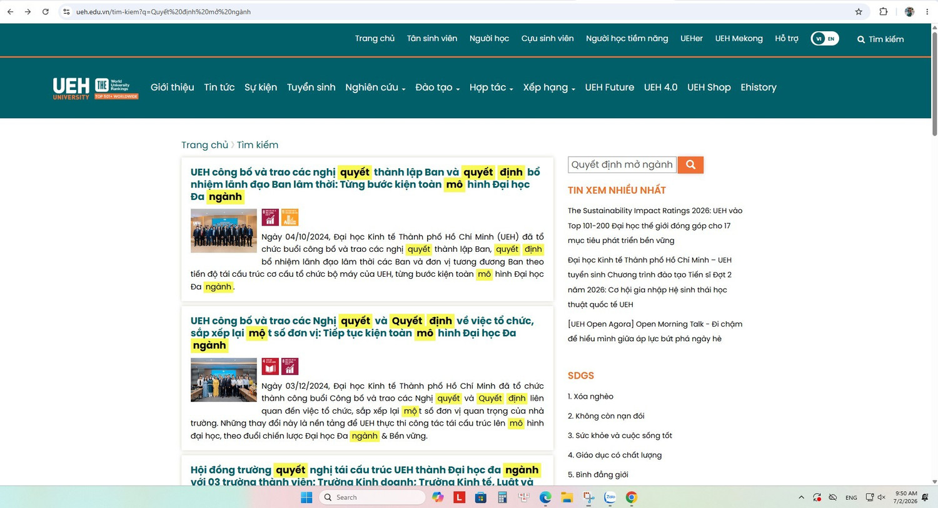The image size is (938, 508).
Task: Click the browser forward arrow
Action: coord(28,12)
